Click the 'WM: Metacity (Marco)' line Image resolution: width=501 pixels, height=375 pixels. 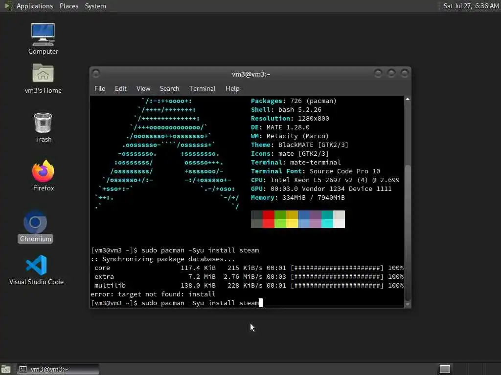[x=290, y=136]
